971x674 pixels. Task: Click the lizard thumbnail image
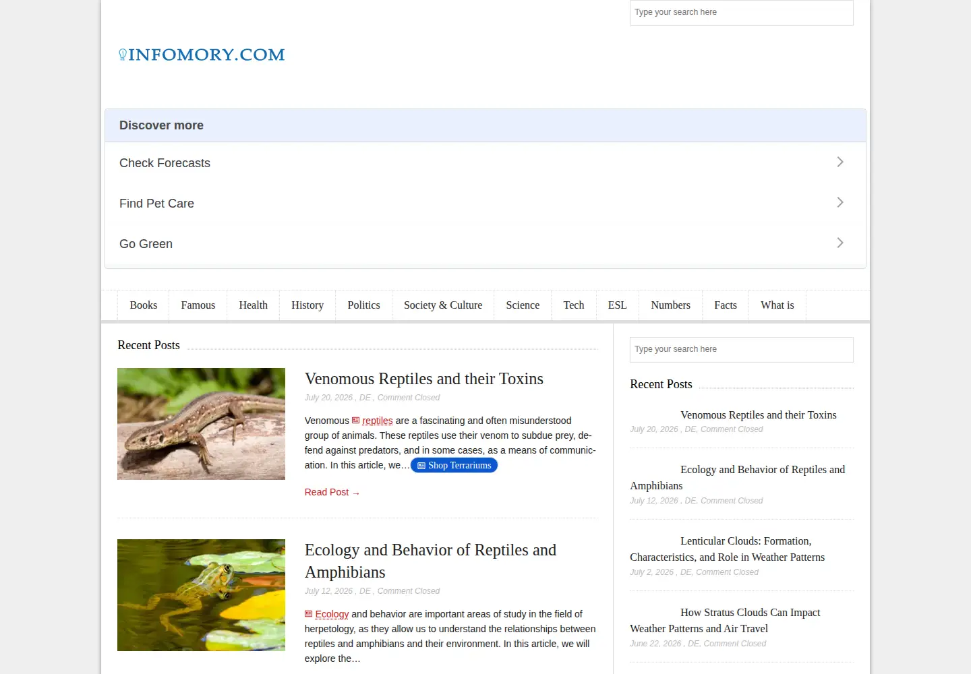coord(201,424)
